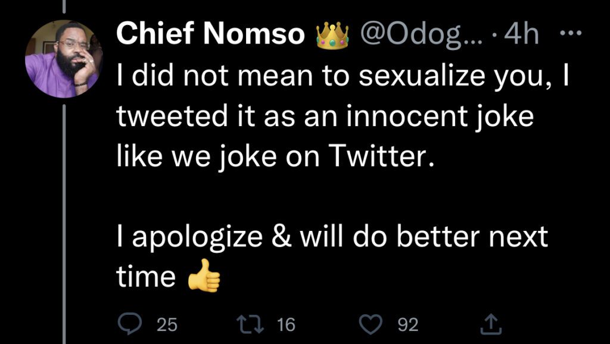This screenshot has height=344, width=610.
Task: Click the 'like we joke on Twitter.' line
Action: click(x=272, y=158)
